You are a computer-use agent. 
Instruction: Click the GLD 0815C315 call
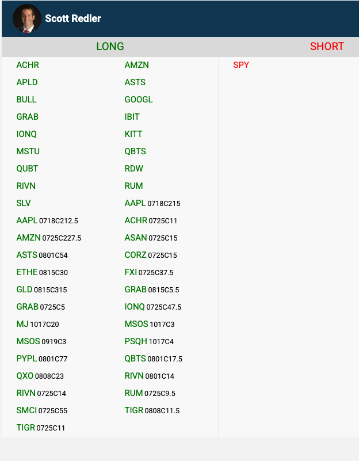tap(41, 289)
